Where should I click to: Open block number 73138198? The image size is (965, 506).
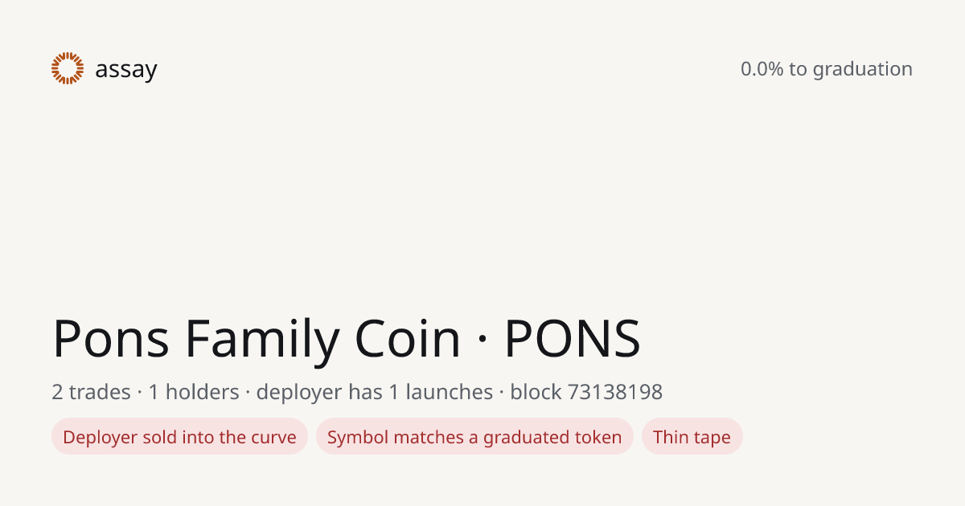pos(615,392)
